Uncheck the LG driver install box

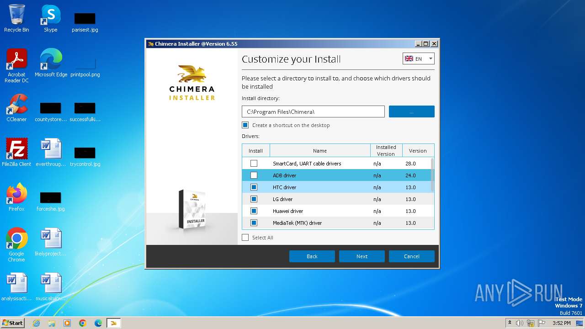(254, 199)
